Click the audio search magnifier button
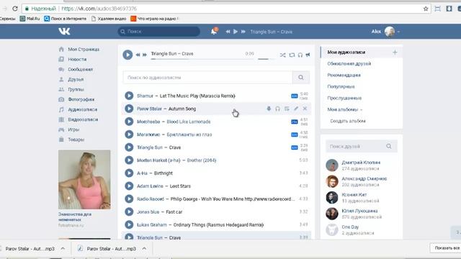Screen dimensions: 461x259 pos(301,78)
